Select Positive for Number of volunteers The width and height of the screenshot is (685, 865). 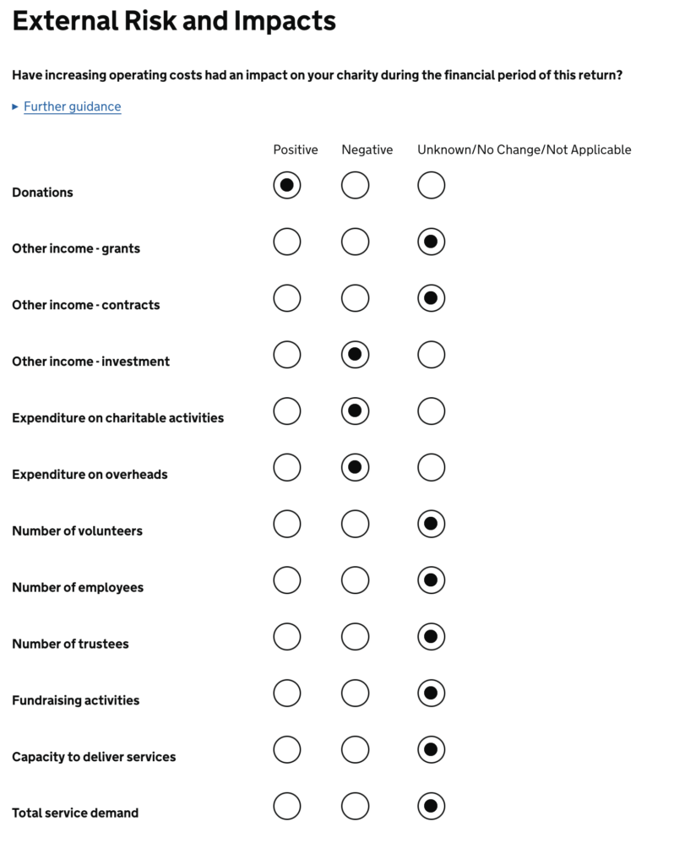287,524
